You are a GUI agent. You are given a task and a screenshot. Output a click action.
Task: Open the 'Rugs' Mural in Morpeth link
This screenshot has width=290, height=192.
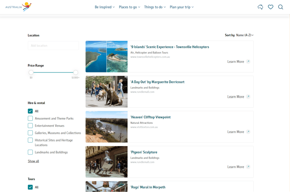coord(148,187)
